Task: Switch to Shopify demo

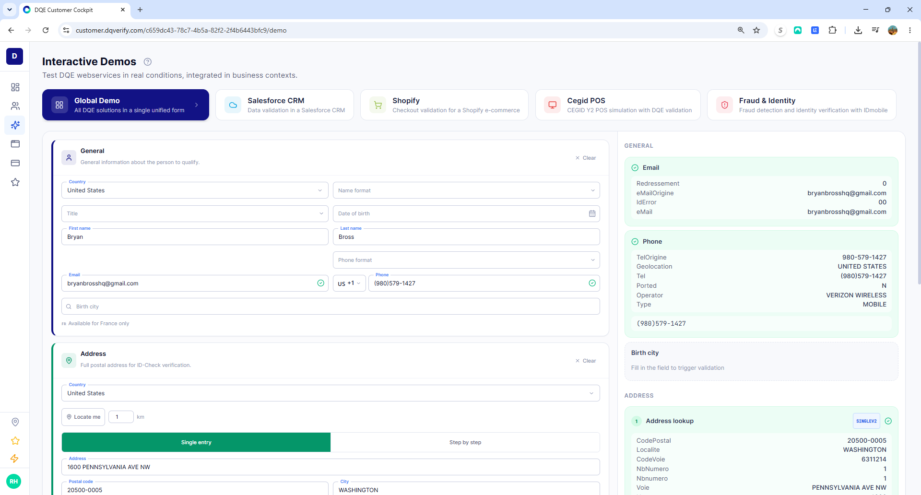Action: (x=444, y=105)
